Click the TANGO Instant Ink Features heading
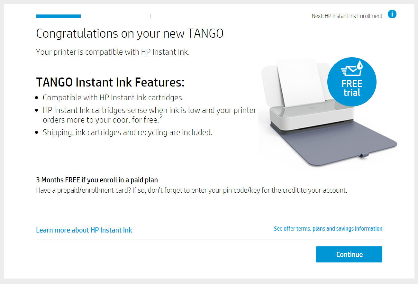This screenshot has height=284, width=418. pyautogui.click(x=110, y=82)
